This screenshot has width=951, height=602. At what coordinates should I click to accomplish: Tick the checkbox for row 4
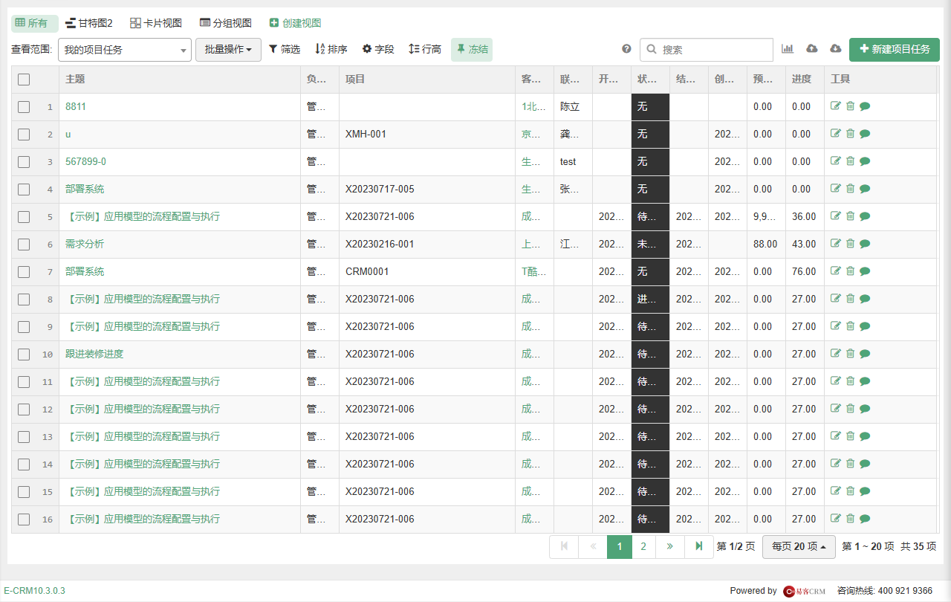pos(24,189)
